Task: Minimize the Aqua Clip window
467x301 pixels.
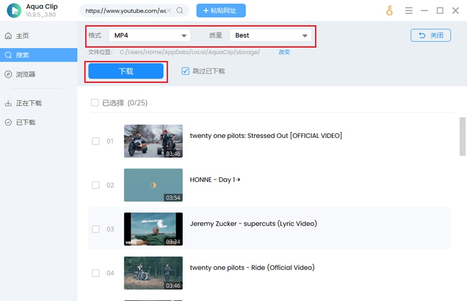Action: (x=424, y=11)
